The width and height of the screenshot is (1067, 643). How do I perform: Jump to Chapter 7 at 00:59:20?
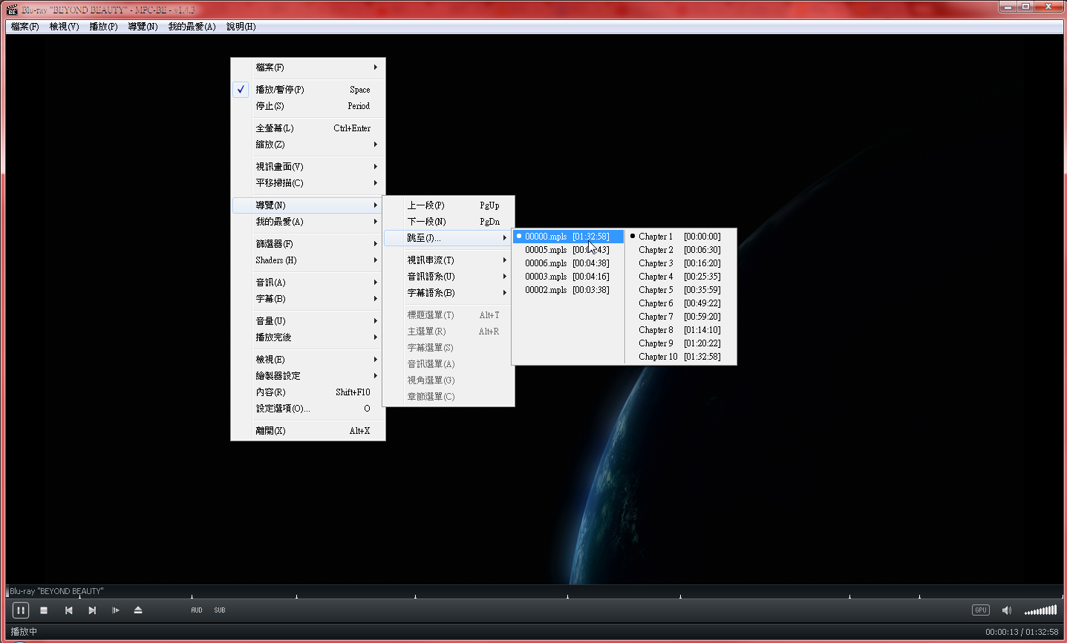coord(681,317)
